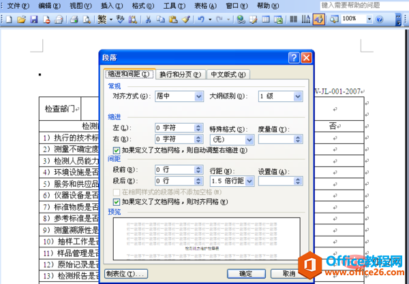The image size is (409, 284).
Task: Open print preview with the magnifier icon
Action: 87,20
